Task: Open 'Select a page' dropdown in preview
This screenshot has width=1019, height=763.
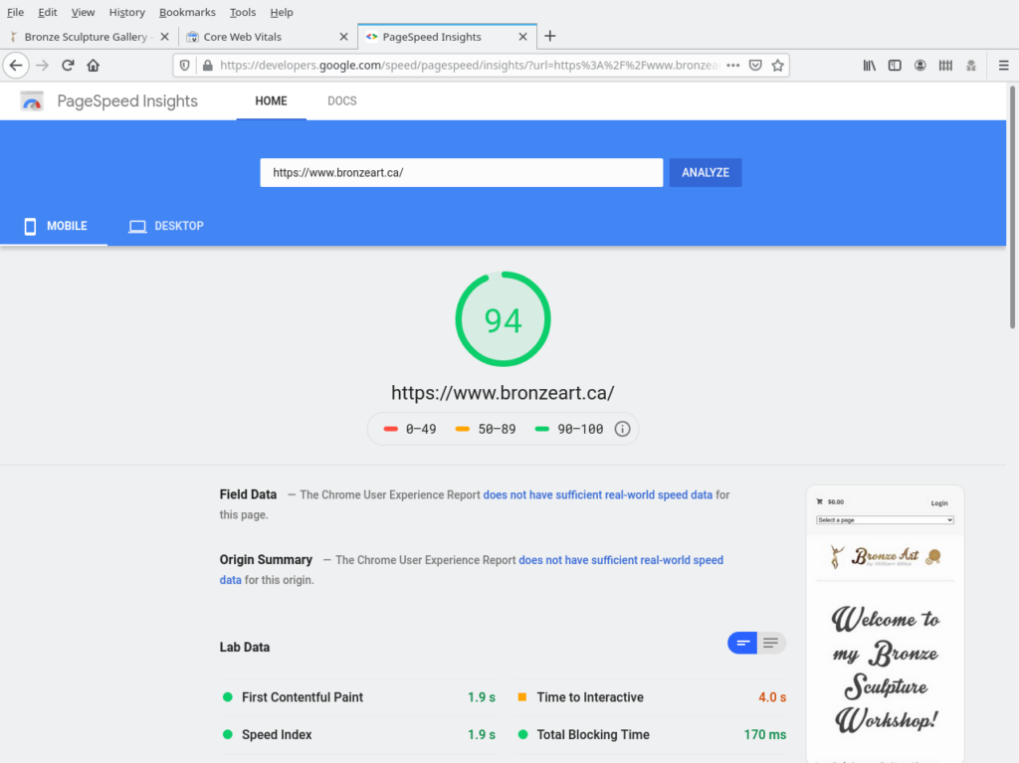Action: point(885,520)
